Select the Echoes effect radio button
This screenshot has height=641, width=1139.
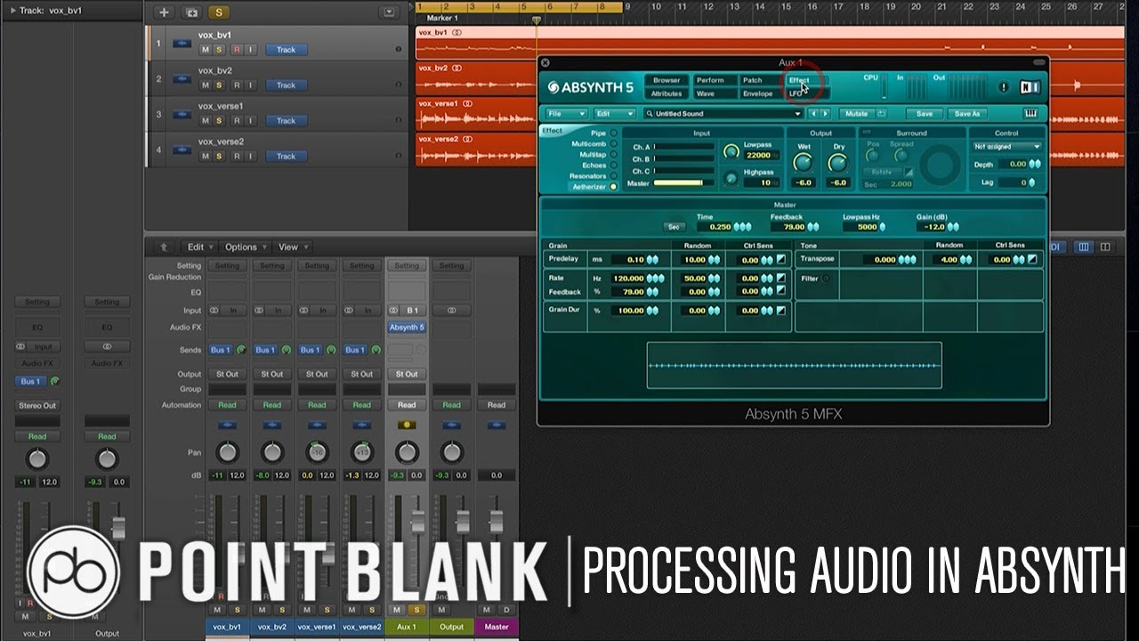tap(613, 166)
